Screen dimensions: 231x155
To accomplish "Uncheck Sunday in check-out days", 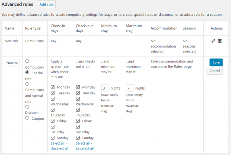I will coord(78,138).
